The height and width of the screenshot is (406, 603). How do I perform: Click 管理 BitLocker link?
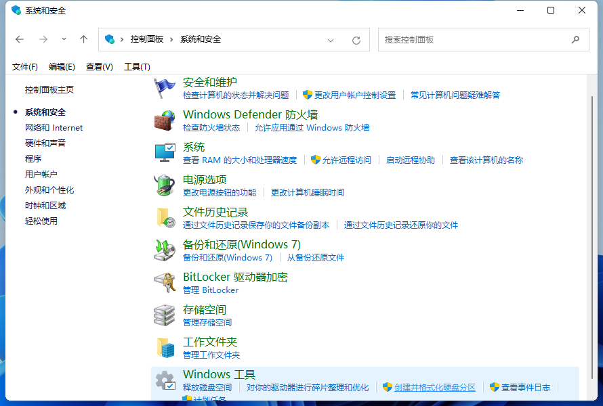tap(211, 290)
